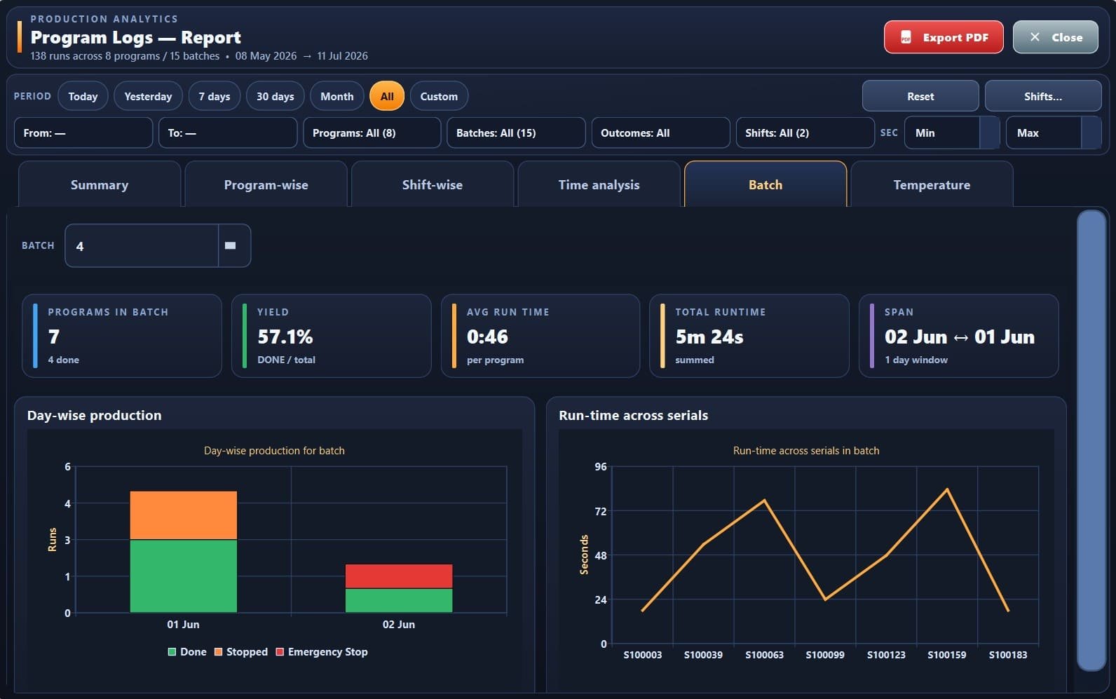Expand the Programs: All (8) filter
The height and width of the screenshot is (699, 1116).
click(x=372, y=133)
